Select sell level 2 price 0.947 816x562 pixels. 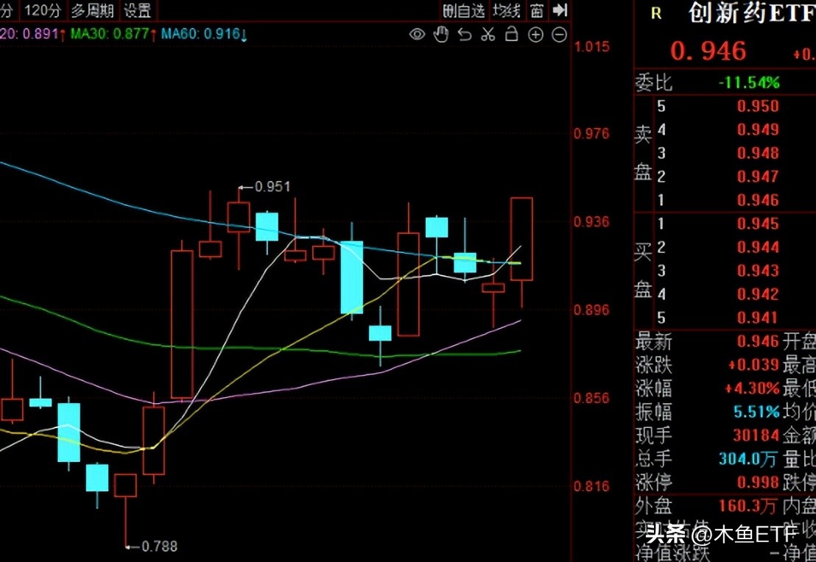click(758, 177)
